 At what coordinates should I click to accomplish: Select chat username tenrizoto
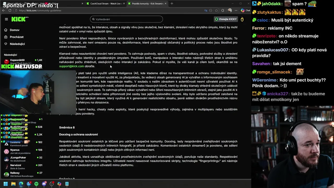point(267,36)
